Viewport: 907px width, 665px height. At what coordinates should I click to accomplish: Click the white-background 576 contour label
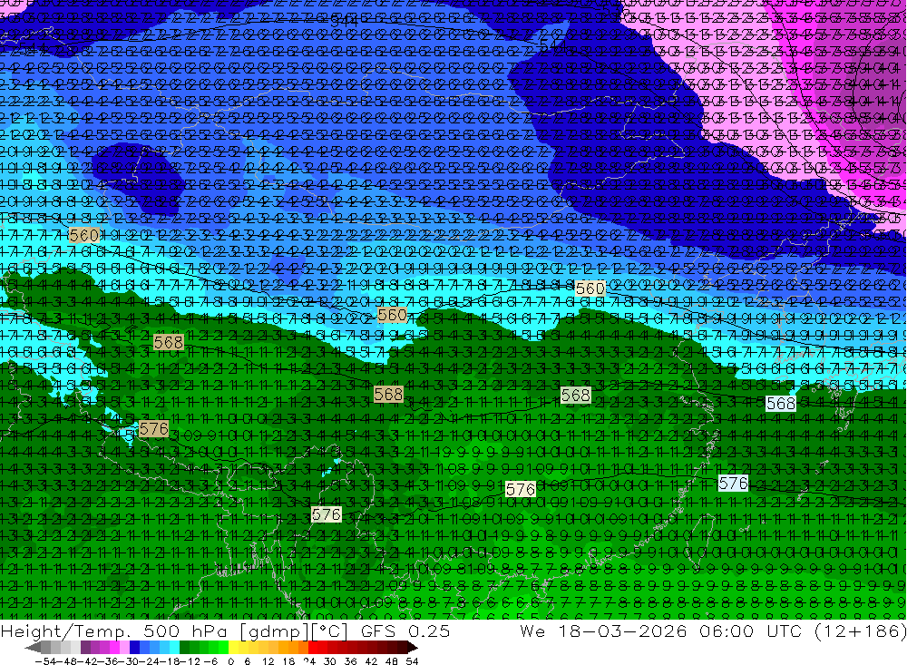(520, 490)
